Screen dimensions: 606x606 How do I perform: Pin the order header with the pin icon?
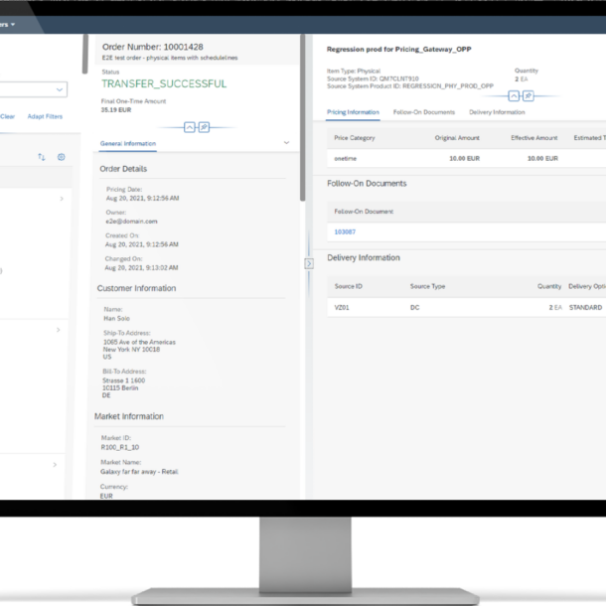pos(204,127)
